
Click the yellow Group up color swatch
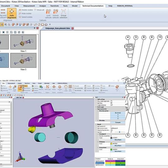[111, 144]
